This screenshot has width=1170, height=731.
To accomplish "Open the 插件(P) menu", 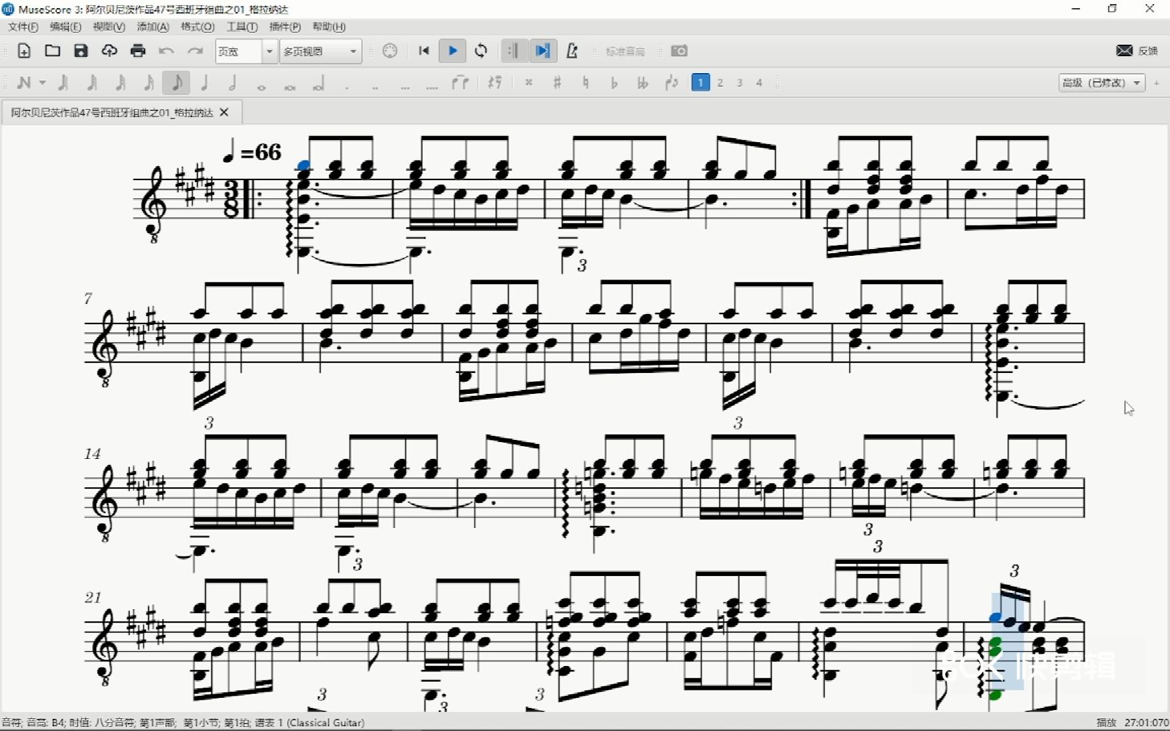I will pyautogui.click(x=285, y=26).
